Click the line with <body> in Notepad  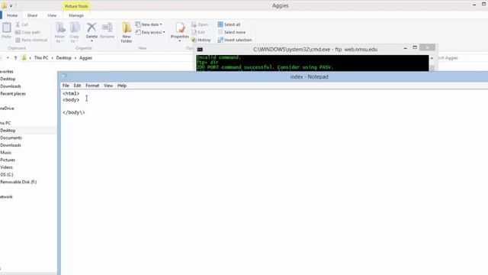pyautogui.click(x=71, y=100)
